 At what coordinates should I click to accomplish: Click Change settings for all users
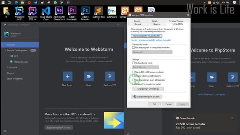tap(147, 97)
